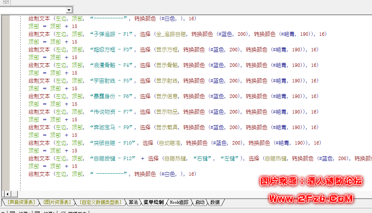Viewport: 372px width, 213px height.
Task: Open the 启动 tab
Action: point(200,203)
